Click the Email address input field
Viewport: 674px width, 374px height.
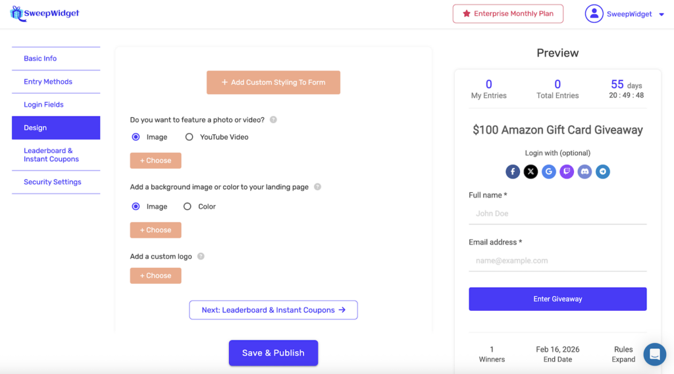(x=557, y=261)
